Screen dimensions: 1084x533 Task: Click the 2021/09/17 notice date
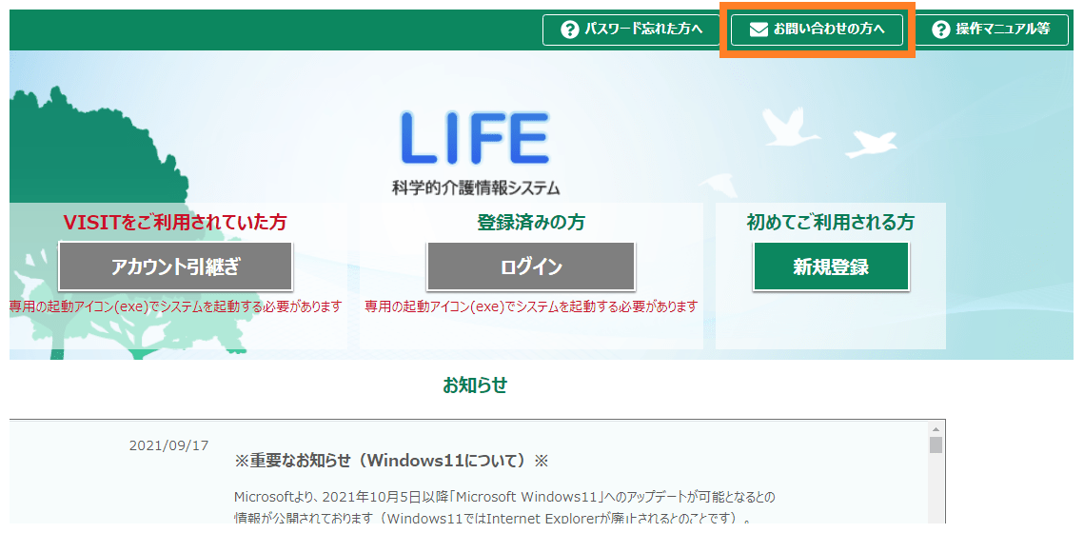168,445
